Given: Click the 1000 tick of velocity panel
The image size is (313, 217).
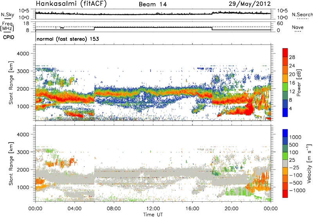Looking at the screenshot, I should tap(23, 187).
